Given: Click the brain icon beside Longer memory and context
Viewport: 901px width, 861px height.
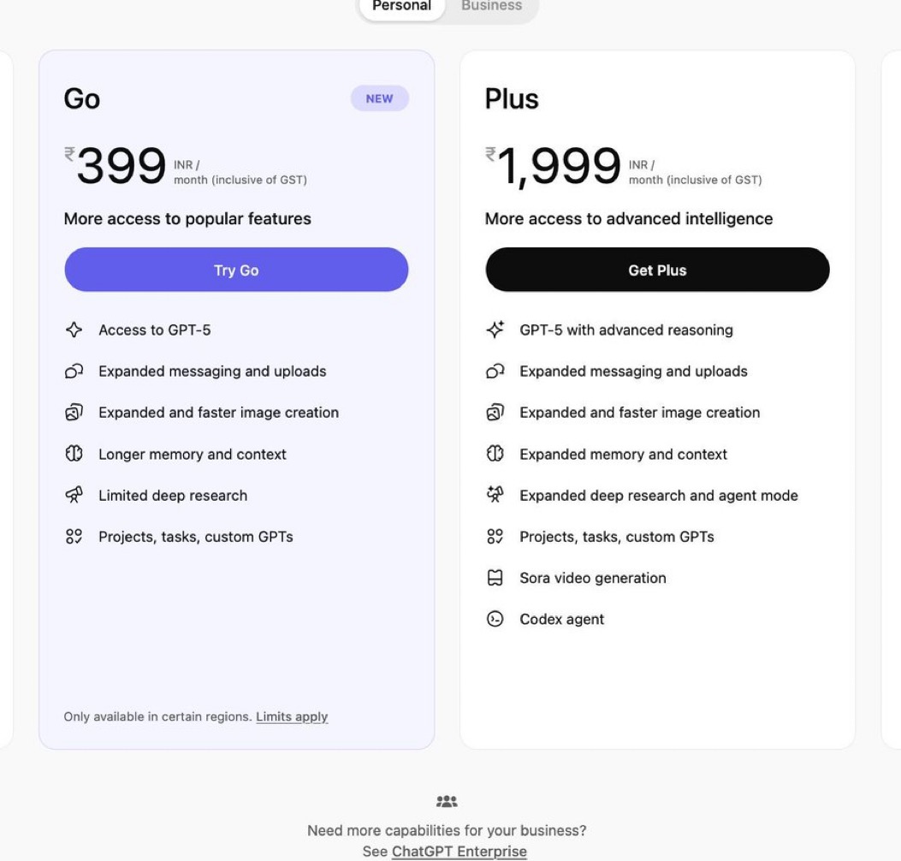Looking at the screenshot, I should [x=74, y=454].
